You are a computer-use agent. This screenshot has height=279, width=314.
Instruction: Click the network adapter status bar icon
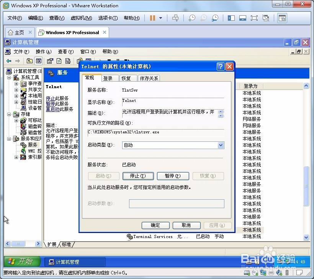click(x=263, y=273)
